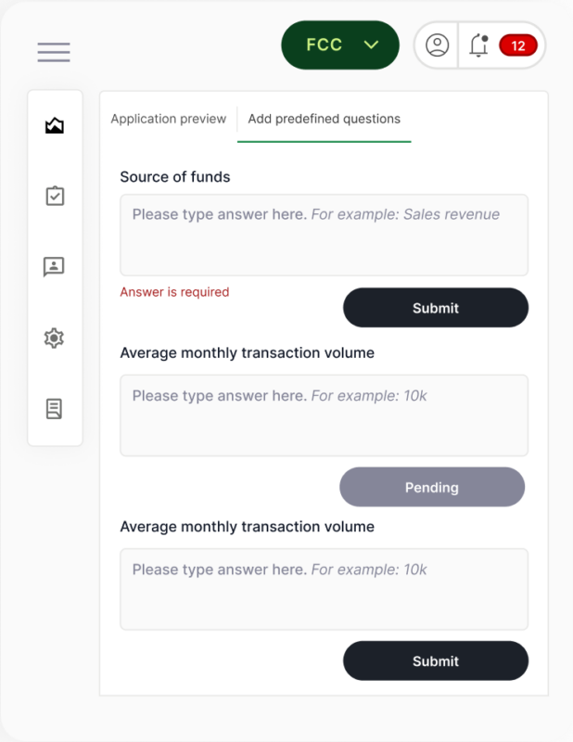This screenshot has width=573, height=742.
Task: Switch to Application preview tab
Action: point(168,119)
